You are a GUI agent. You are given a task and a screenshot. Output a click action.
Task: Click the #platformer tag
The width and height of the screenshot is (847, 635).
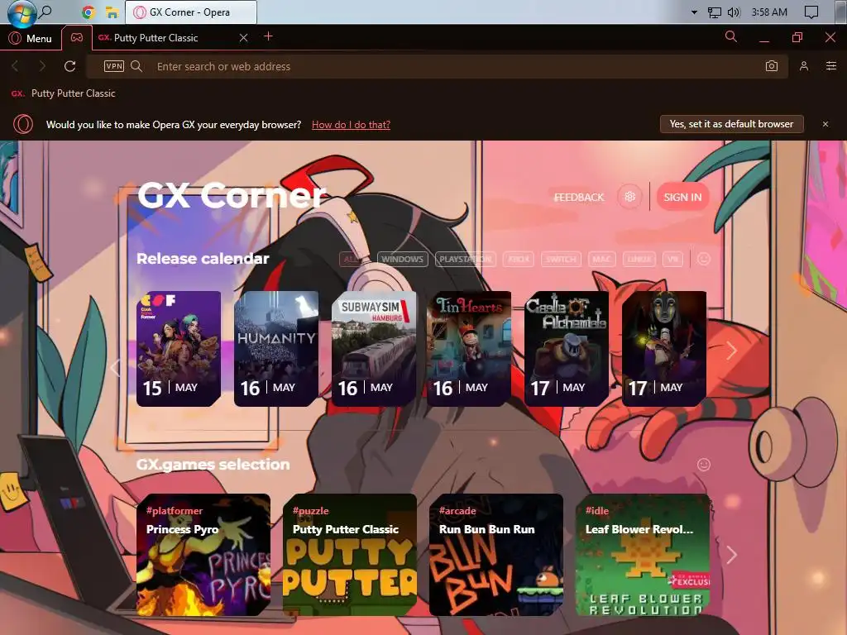[174, 511]
